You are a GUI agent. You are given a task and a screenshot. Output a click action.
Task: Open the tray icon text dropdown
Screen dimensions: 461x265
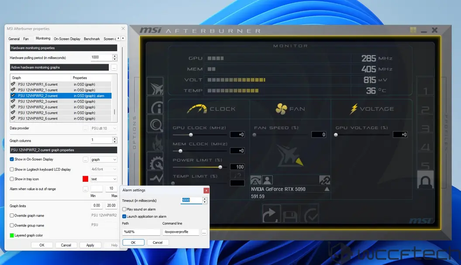(x=104, y=179)
